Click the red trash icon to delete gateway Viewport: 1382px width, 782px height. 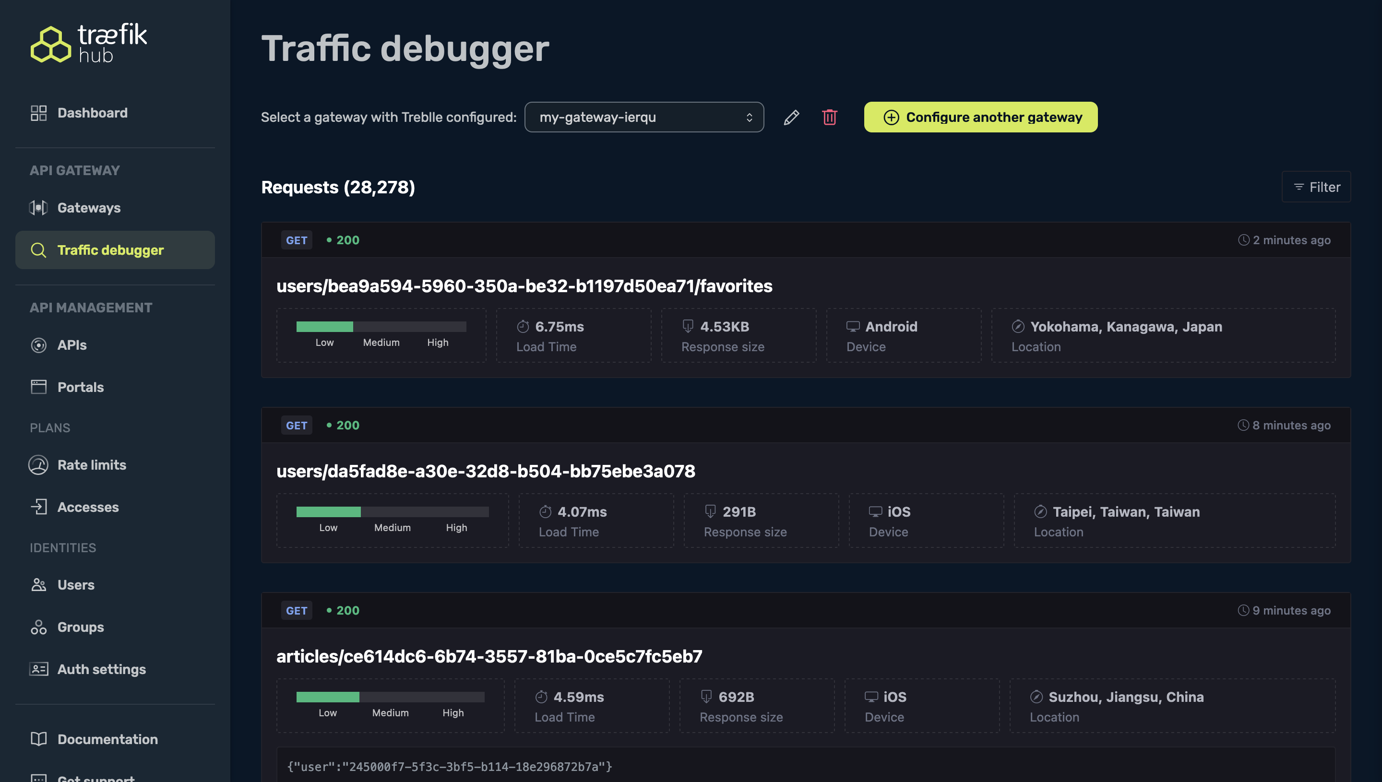(829, 117)
